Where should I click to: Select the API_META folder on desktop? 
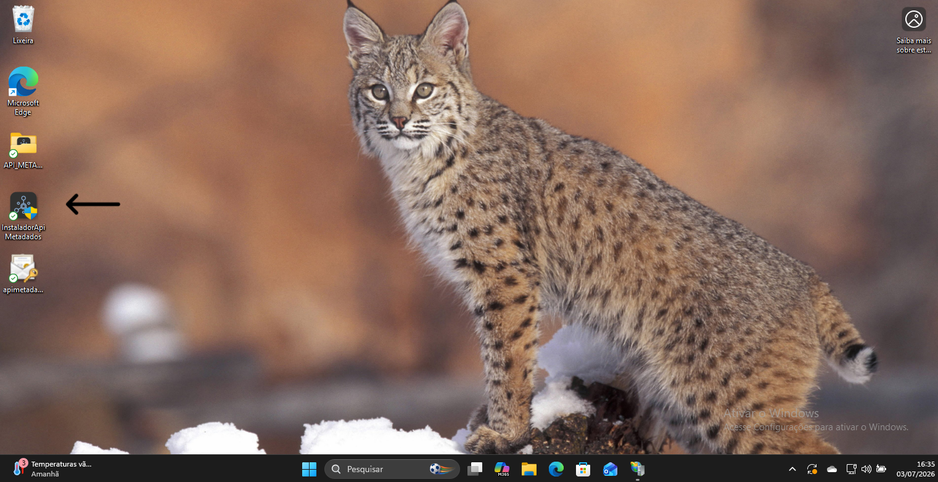pos(23,150)
